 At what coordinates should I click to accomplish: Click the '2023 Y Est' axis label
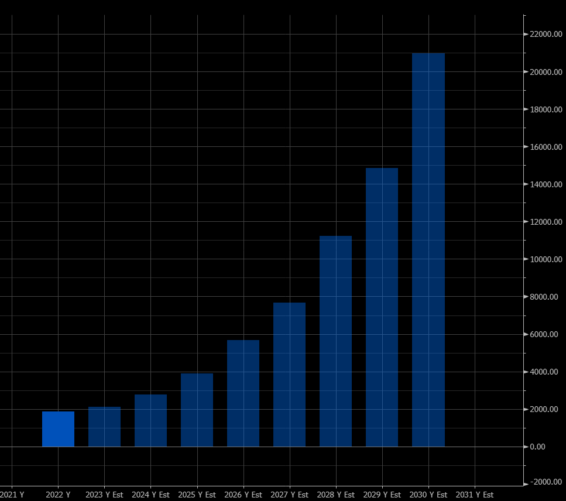[x=104, y=495]
